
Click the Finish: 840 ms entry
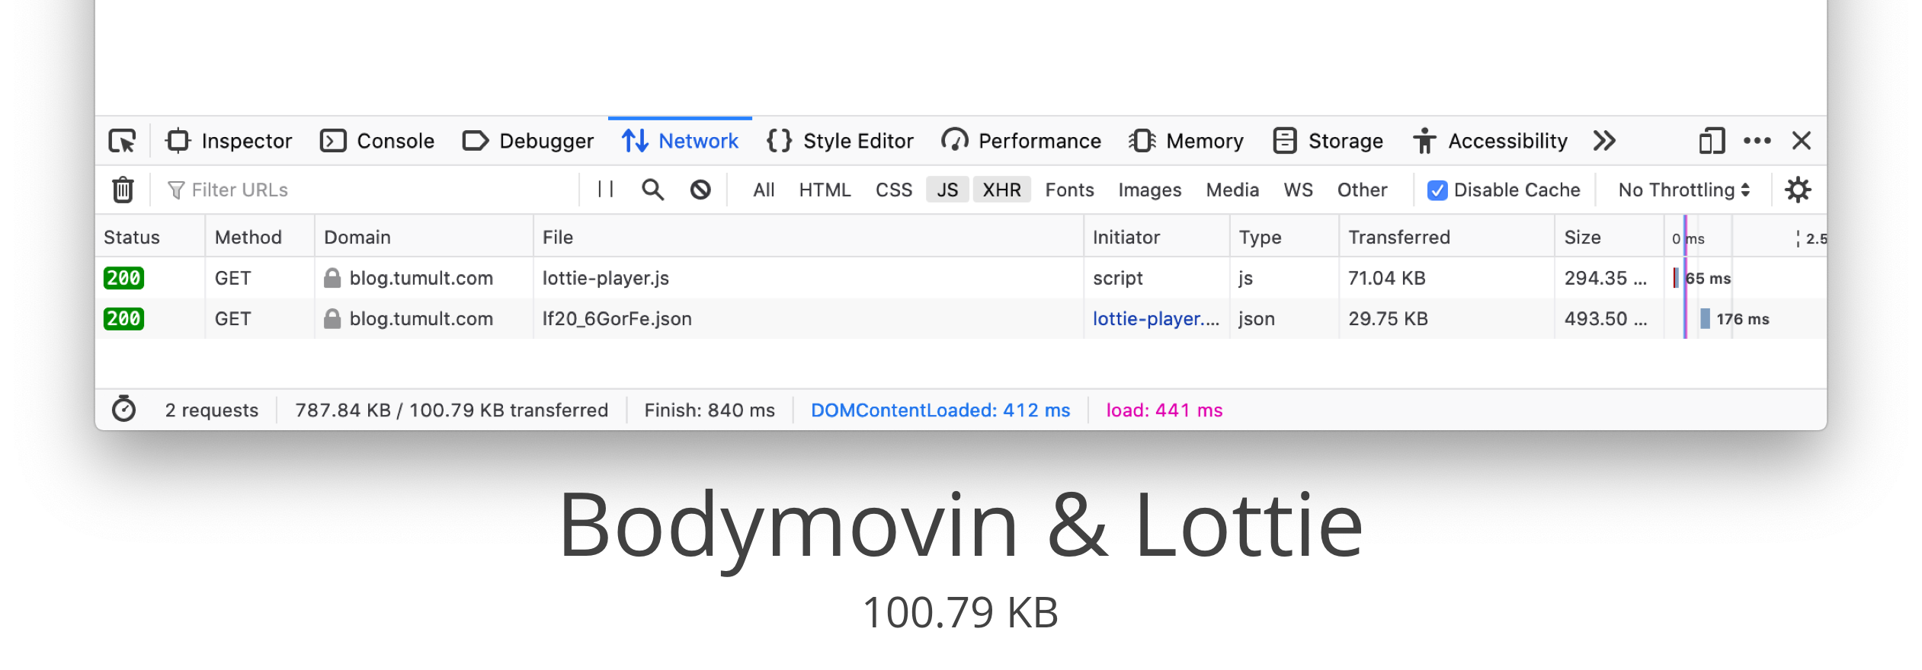710,410
